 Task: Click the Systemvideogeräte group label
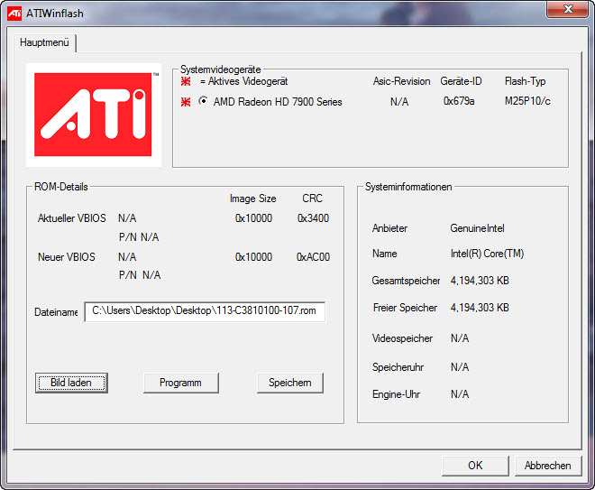point(221,69)
